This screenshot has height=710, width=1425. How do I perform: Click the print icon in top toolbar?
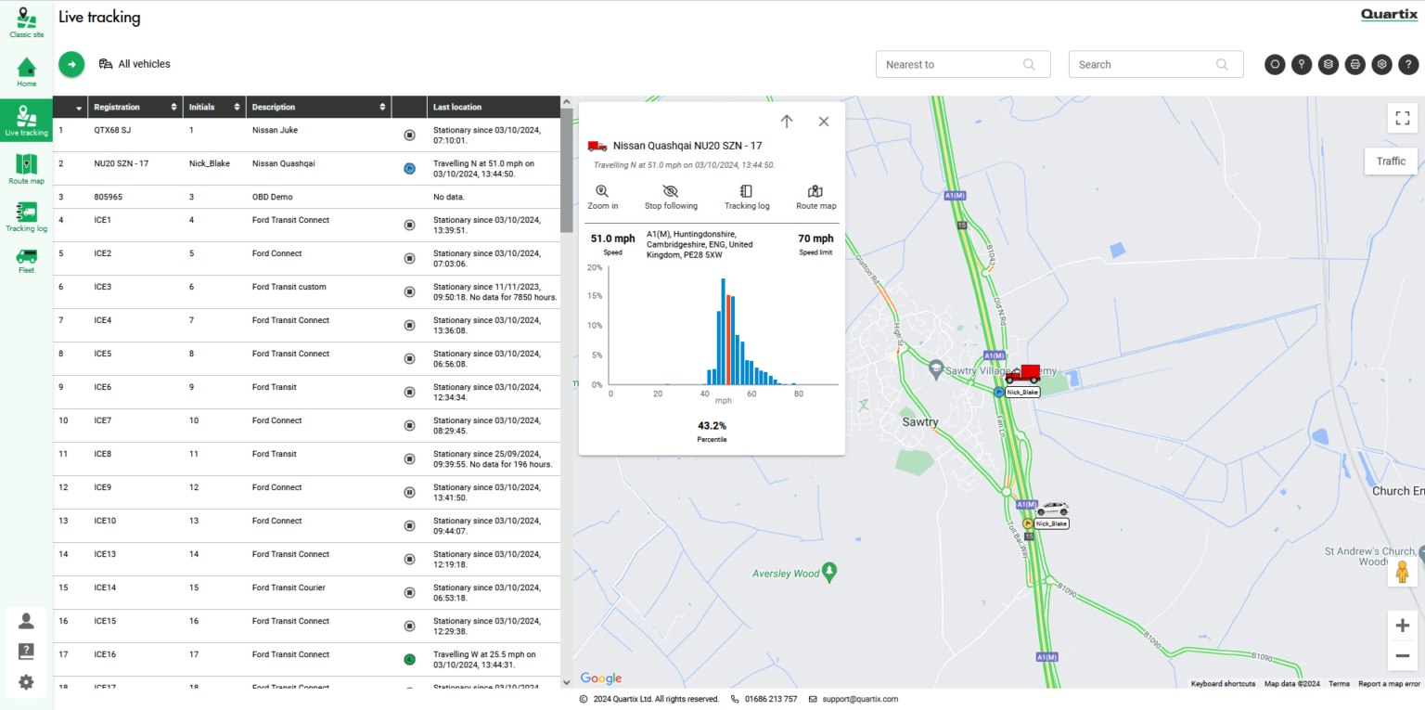coord(1355,64)
